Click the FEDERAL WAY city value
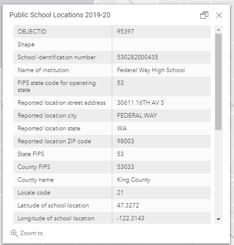Screen dimensions: 234x245 coord(137,116)
